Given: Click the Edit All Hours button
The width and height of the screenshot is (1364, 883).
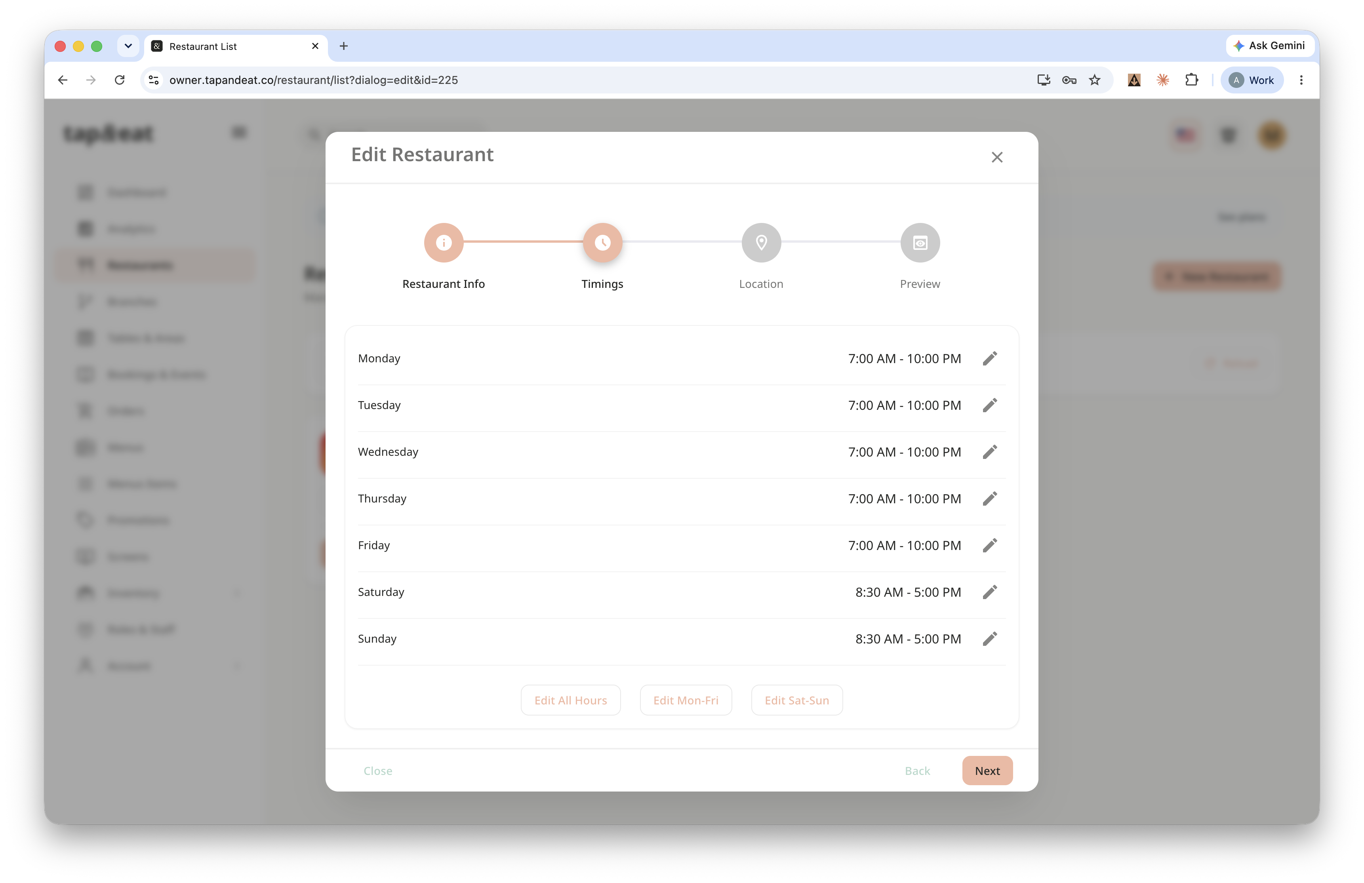Looking at the screenshot, I should coord(570,700).
